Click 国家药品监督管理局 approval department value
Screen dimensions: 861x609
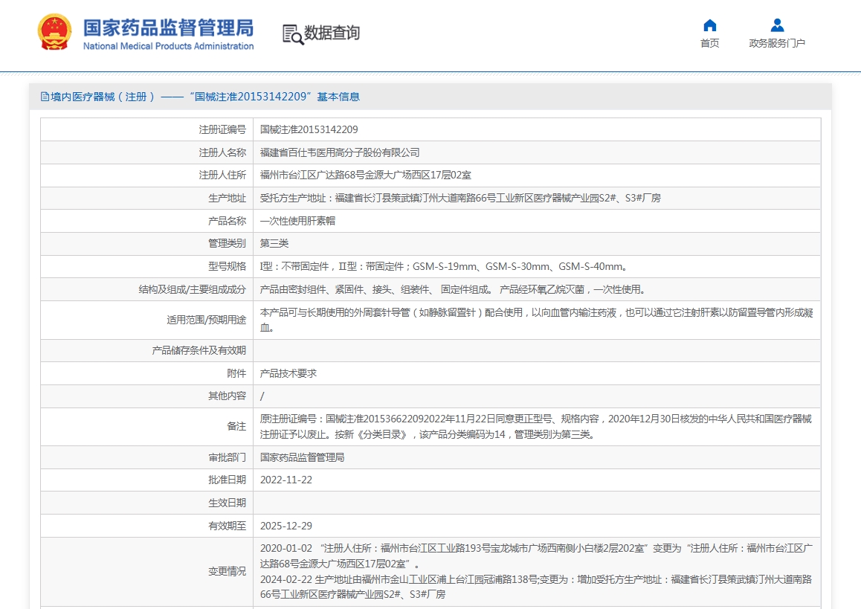tap(302, 457)
